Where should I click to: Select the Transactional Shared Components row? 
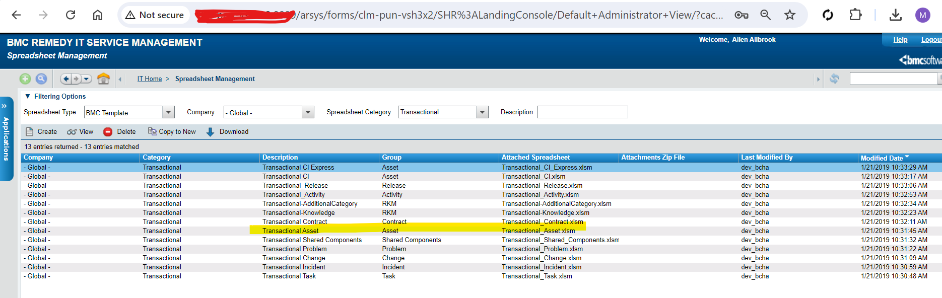click(x=482, y=240)
